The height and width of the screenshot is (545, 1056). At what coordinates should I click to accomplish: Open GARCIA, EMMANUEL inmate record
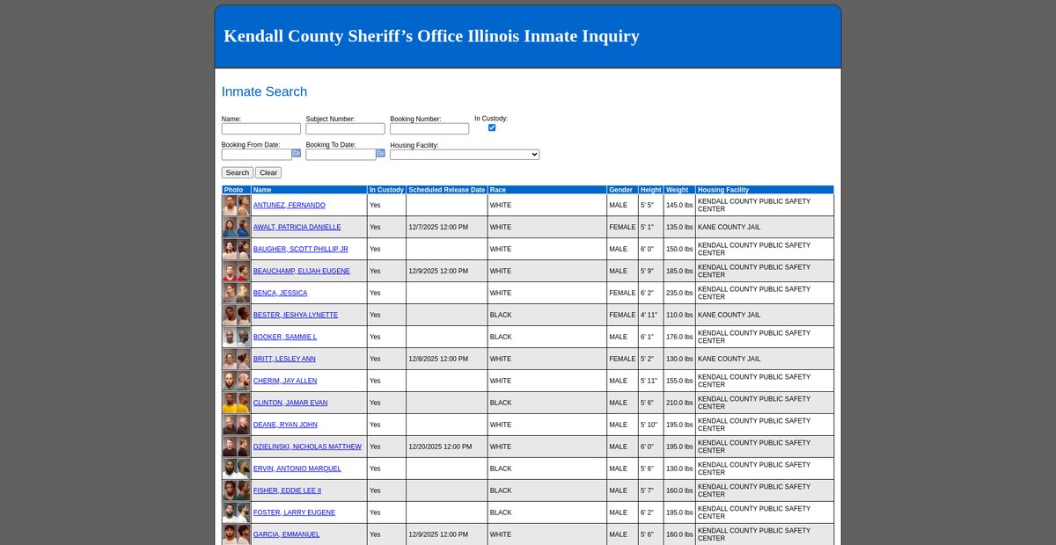[x=287, y=534]
